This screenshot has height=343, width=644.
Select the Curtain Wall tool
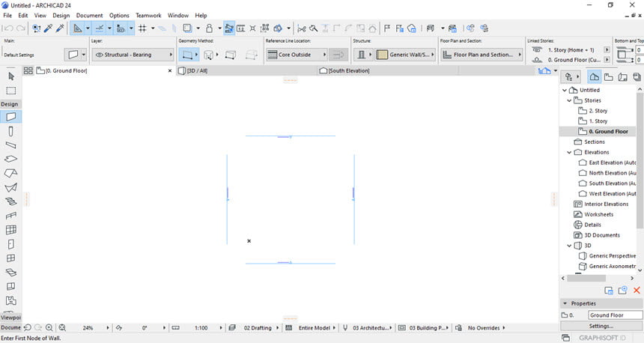point(11,230)
